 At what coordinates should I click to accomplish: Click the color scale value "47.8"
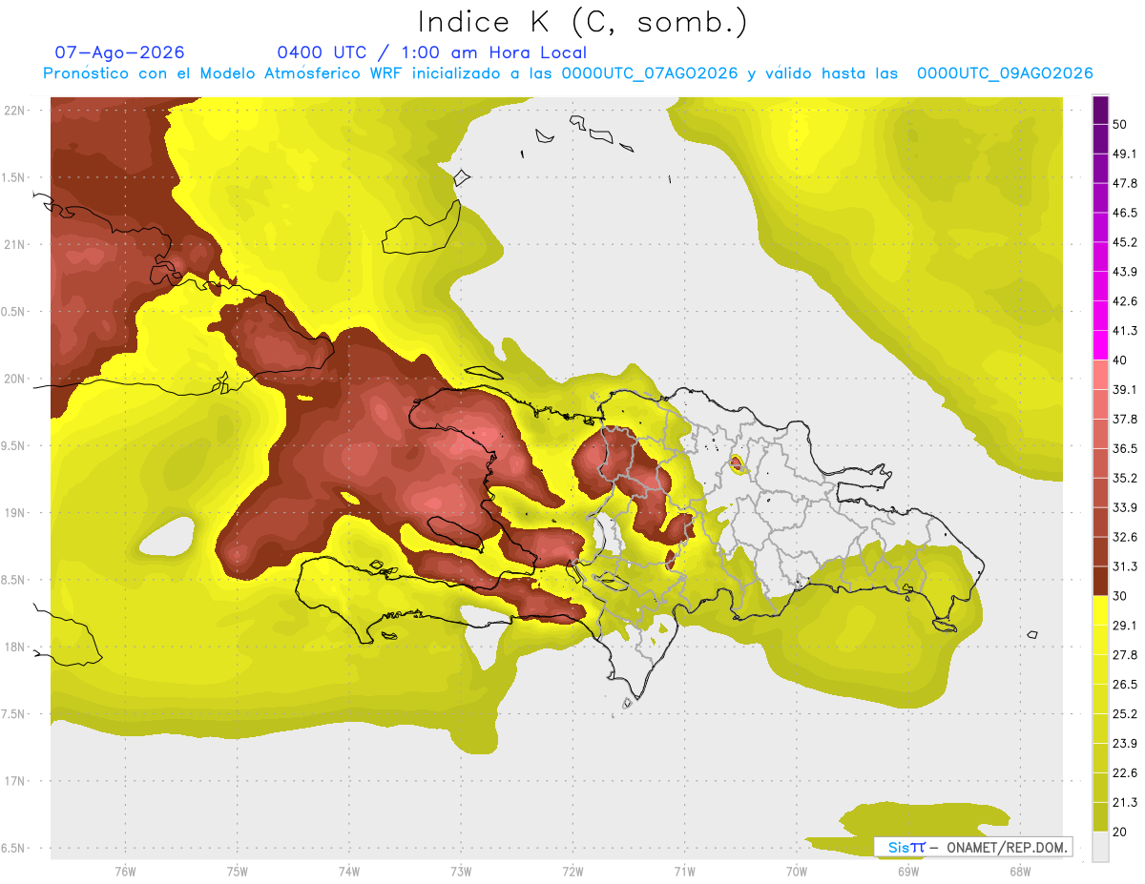point(1125,183)
